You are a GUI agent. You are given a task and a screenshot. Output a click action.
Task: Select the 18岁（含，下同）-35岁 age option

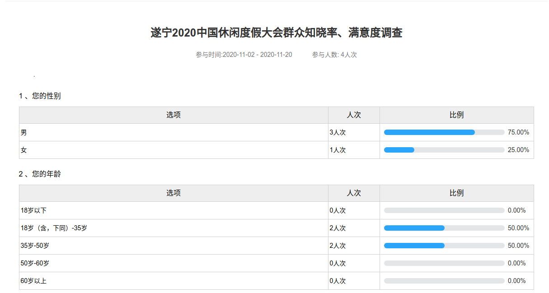click(54, 228)
